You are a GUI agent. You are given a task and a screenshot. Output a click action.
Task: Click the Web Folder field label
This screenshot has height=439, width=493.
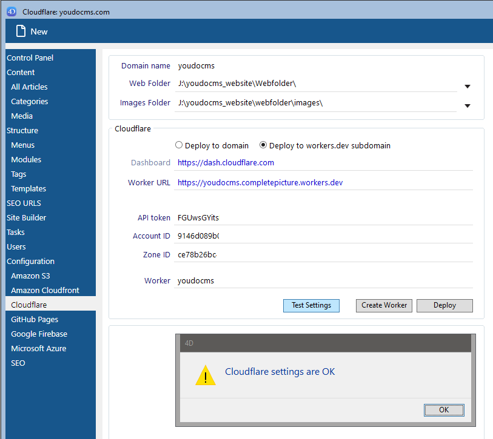(x=150, y=83)
